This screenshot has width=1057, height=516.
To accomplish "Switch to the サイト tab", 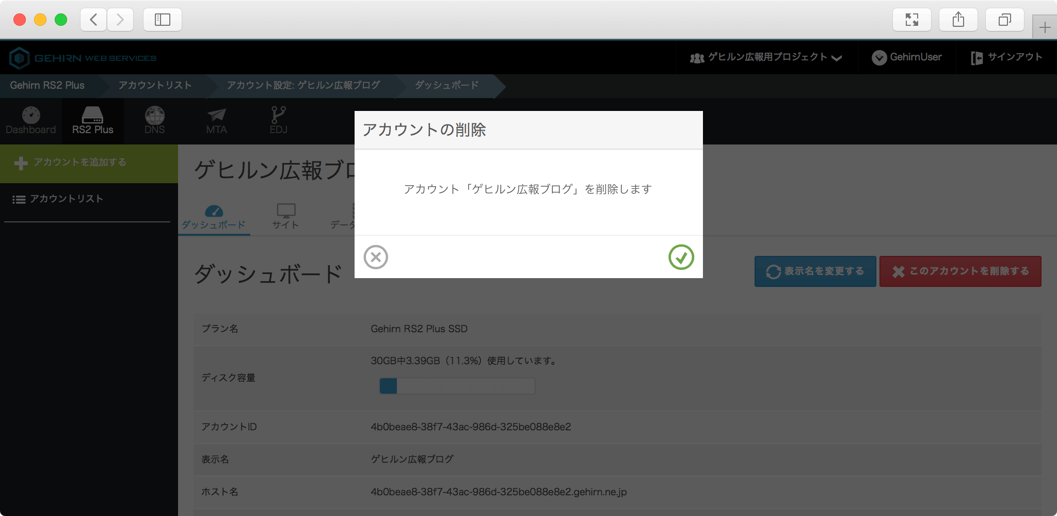I will 285,218.
